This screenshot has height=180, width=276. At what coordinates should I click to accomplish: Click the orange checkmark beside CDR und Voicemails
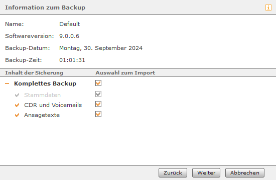17,105
